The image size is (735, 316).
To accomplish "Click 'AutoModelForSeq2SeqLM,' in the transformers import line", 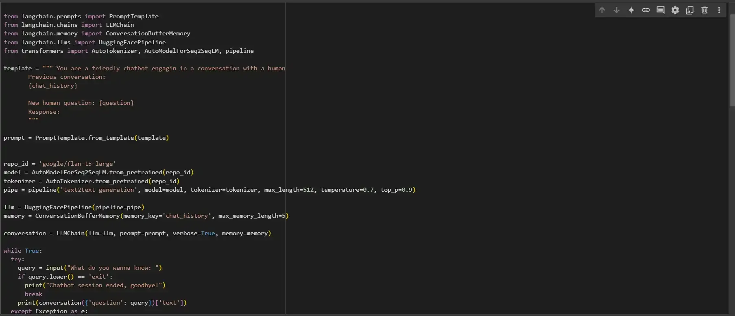I will [x=183, y=51].
